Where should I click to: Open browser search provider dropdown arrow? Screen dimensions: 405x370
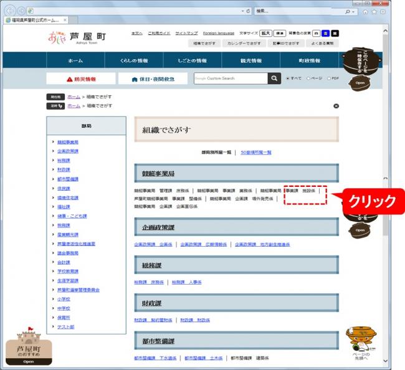pos(353,12)
